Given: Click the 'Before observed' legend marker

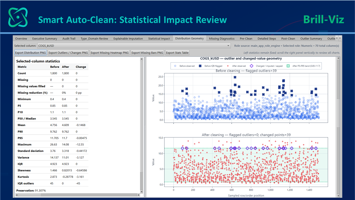Looking at the screenshot, I should tap(175, 66).
